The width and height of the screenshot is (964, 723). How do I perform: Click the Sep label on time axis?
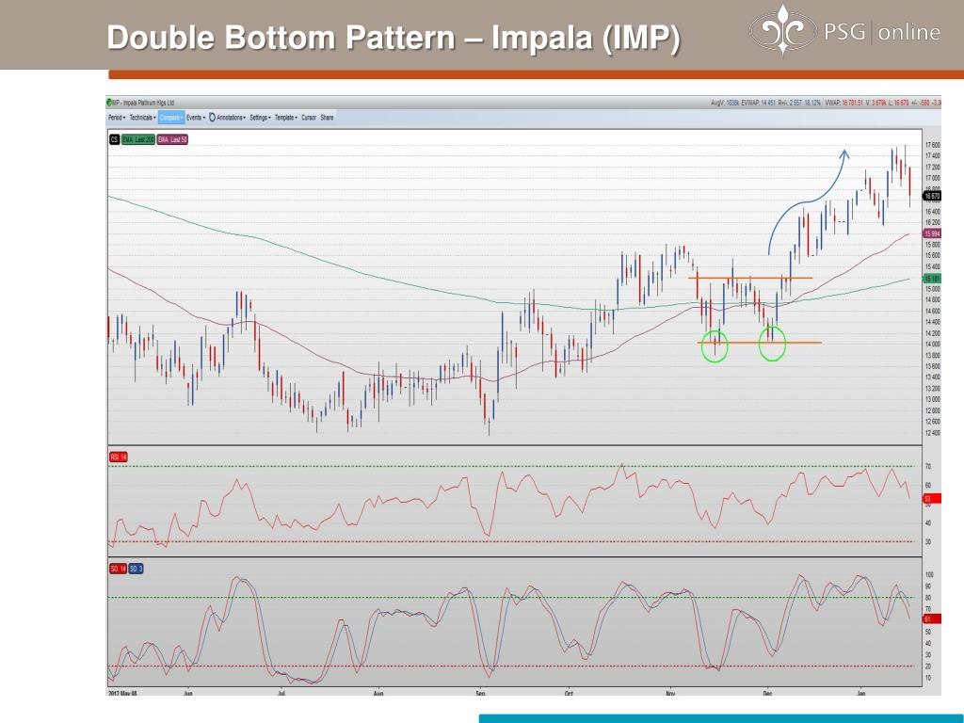pos(481,694)
